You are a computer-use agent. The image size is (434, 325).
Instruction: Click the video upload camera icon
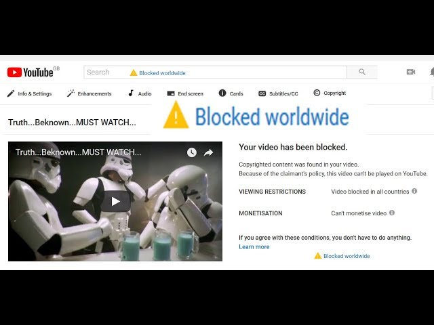(411, 72)
